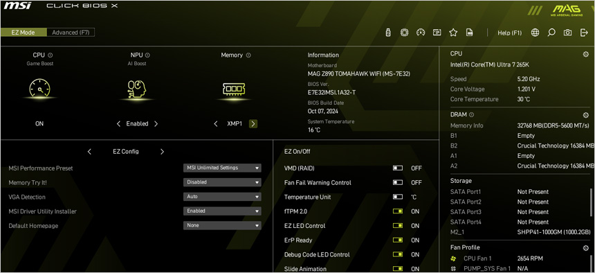The height and width of the screenshot is (273, 595).
Task: Open Help (F1)
Action: (510, 33)
